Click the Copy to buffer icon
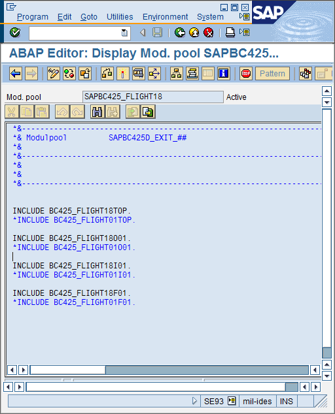The height and width of the screenshot is (414, 335). tap(27, 112)
